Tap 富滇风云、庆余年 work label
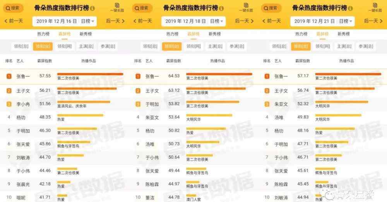 click(72, 106)
